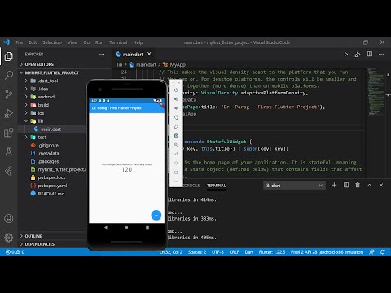This screenshot has height=293, width=391.
Task: Tap the floating plus button in emulator
Action: pyautogui.click(x=156, y=215)
